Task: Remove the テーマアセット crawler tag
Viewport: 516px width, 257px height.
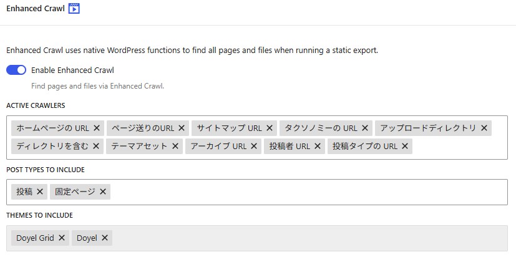Action: click(175, 146)
